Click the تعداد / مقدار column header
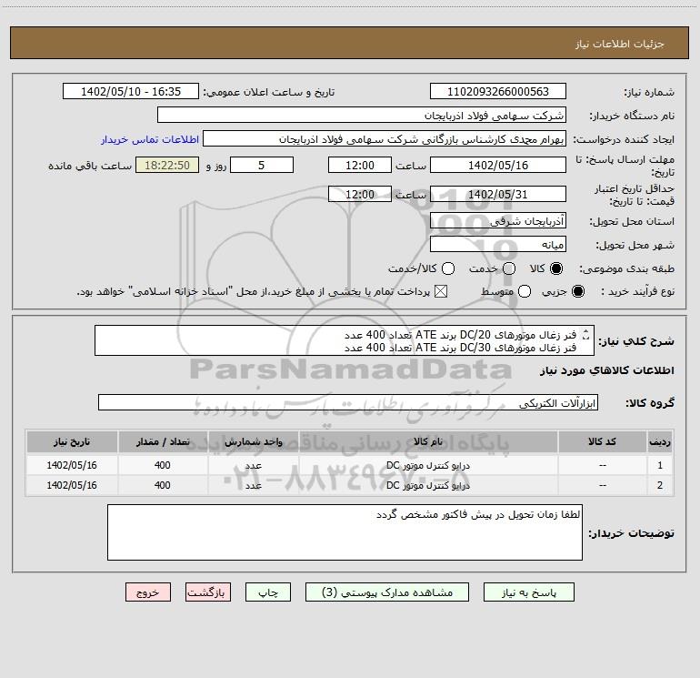The width and height of the screenshot is (700, 678). click(x=163, y=441)
